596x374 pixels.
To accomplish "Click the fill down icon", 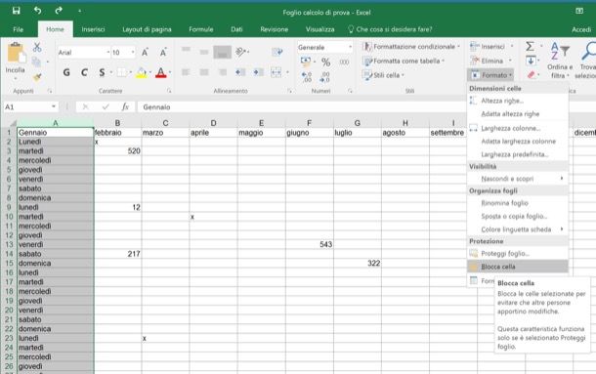I will tap(531, 61).
